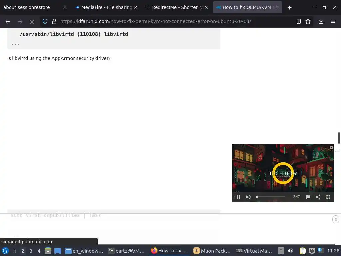Close the RedirectMe tab
341x256 pixels.
206,7
